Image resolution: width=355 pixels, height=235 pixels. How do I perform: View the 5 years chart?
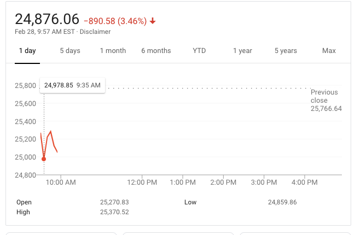pyautogui.click(x=286, y=51)
